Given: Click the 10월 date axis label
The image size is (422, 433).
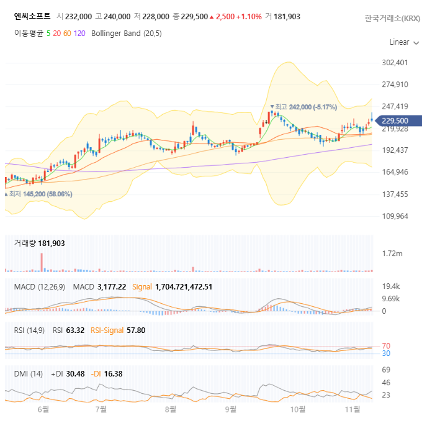Looking at the screenshot, I should pos(298,409).
